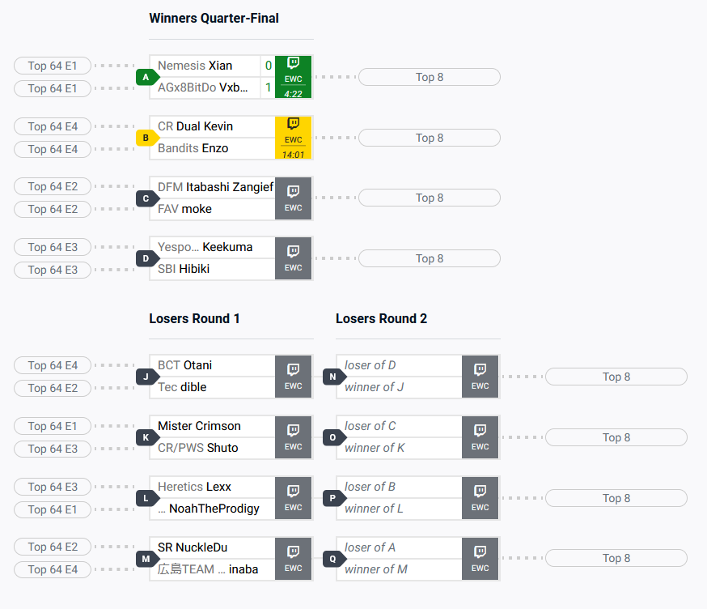This screenshot has width=707, height=609.
Task: Follow Top 8 link from match B
Action: click(x=430, y=138)
